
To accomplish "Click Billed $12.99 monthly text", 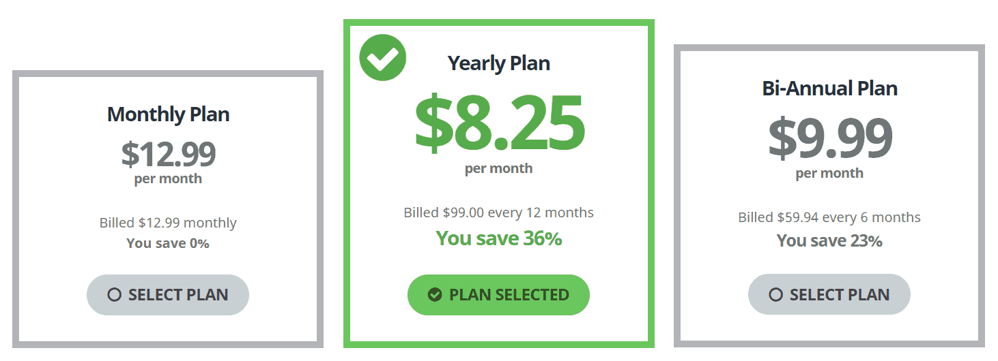I will 168,223.
